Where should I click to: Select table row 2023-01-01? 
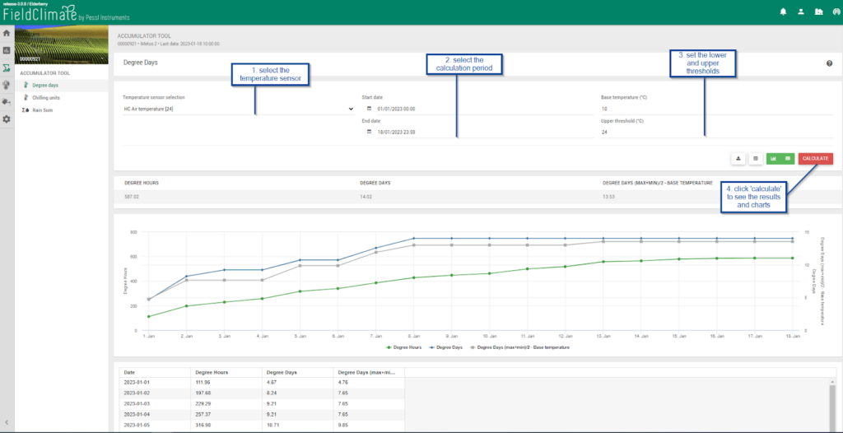tap(263, 383)
